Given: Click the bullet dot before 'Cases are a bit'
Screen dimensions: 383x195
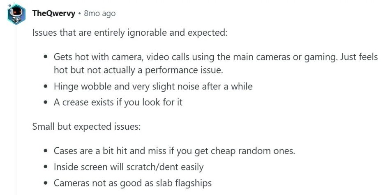Looking at the screenshot, I should click(x=46, y=151).
